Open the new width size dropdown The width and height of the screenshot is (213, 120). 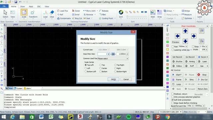(x=108, y=54)
